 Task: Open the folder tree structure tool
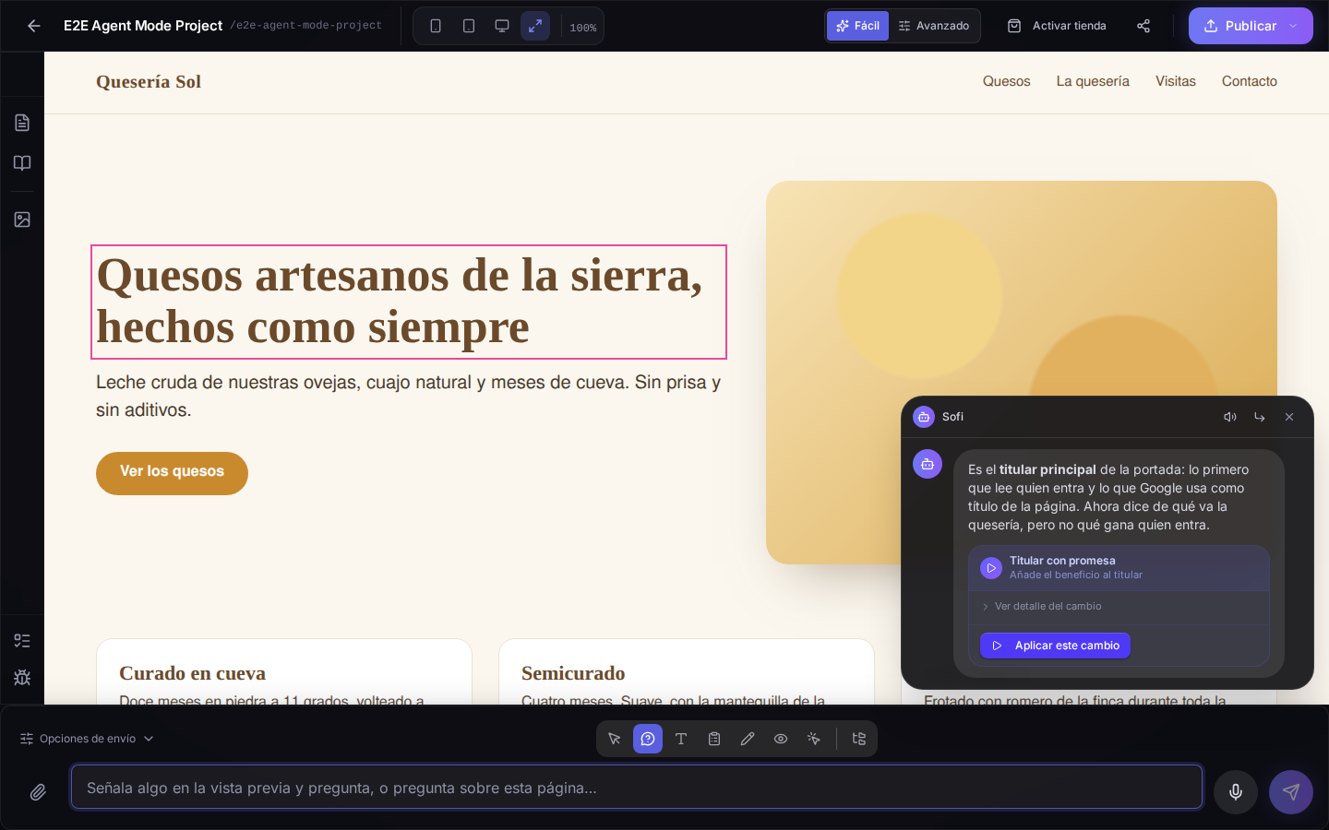859,739
